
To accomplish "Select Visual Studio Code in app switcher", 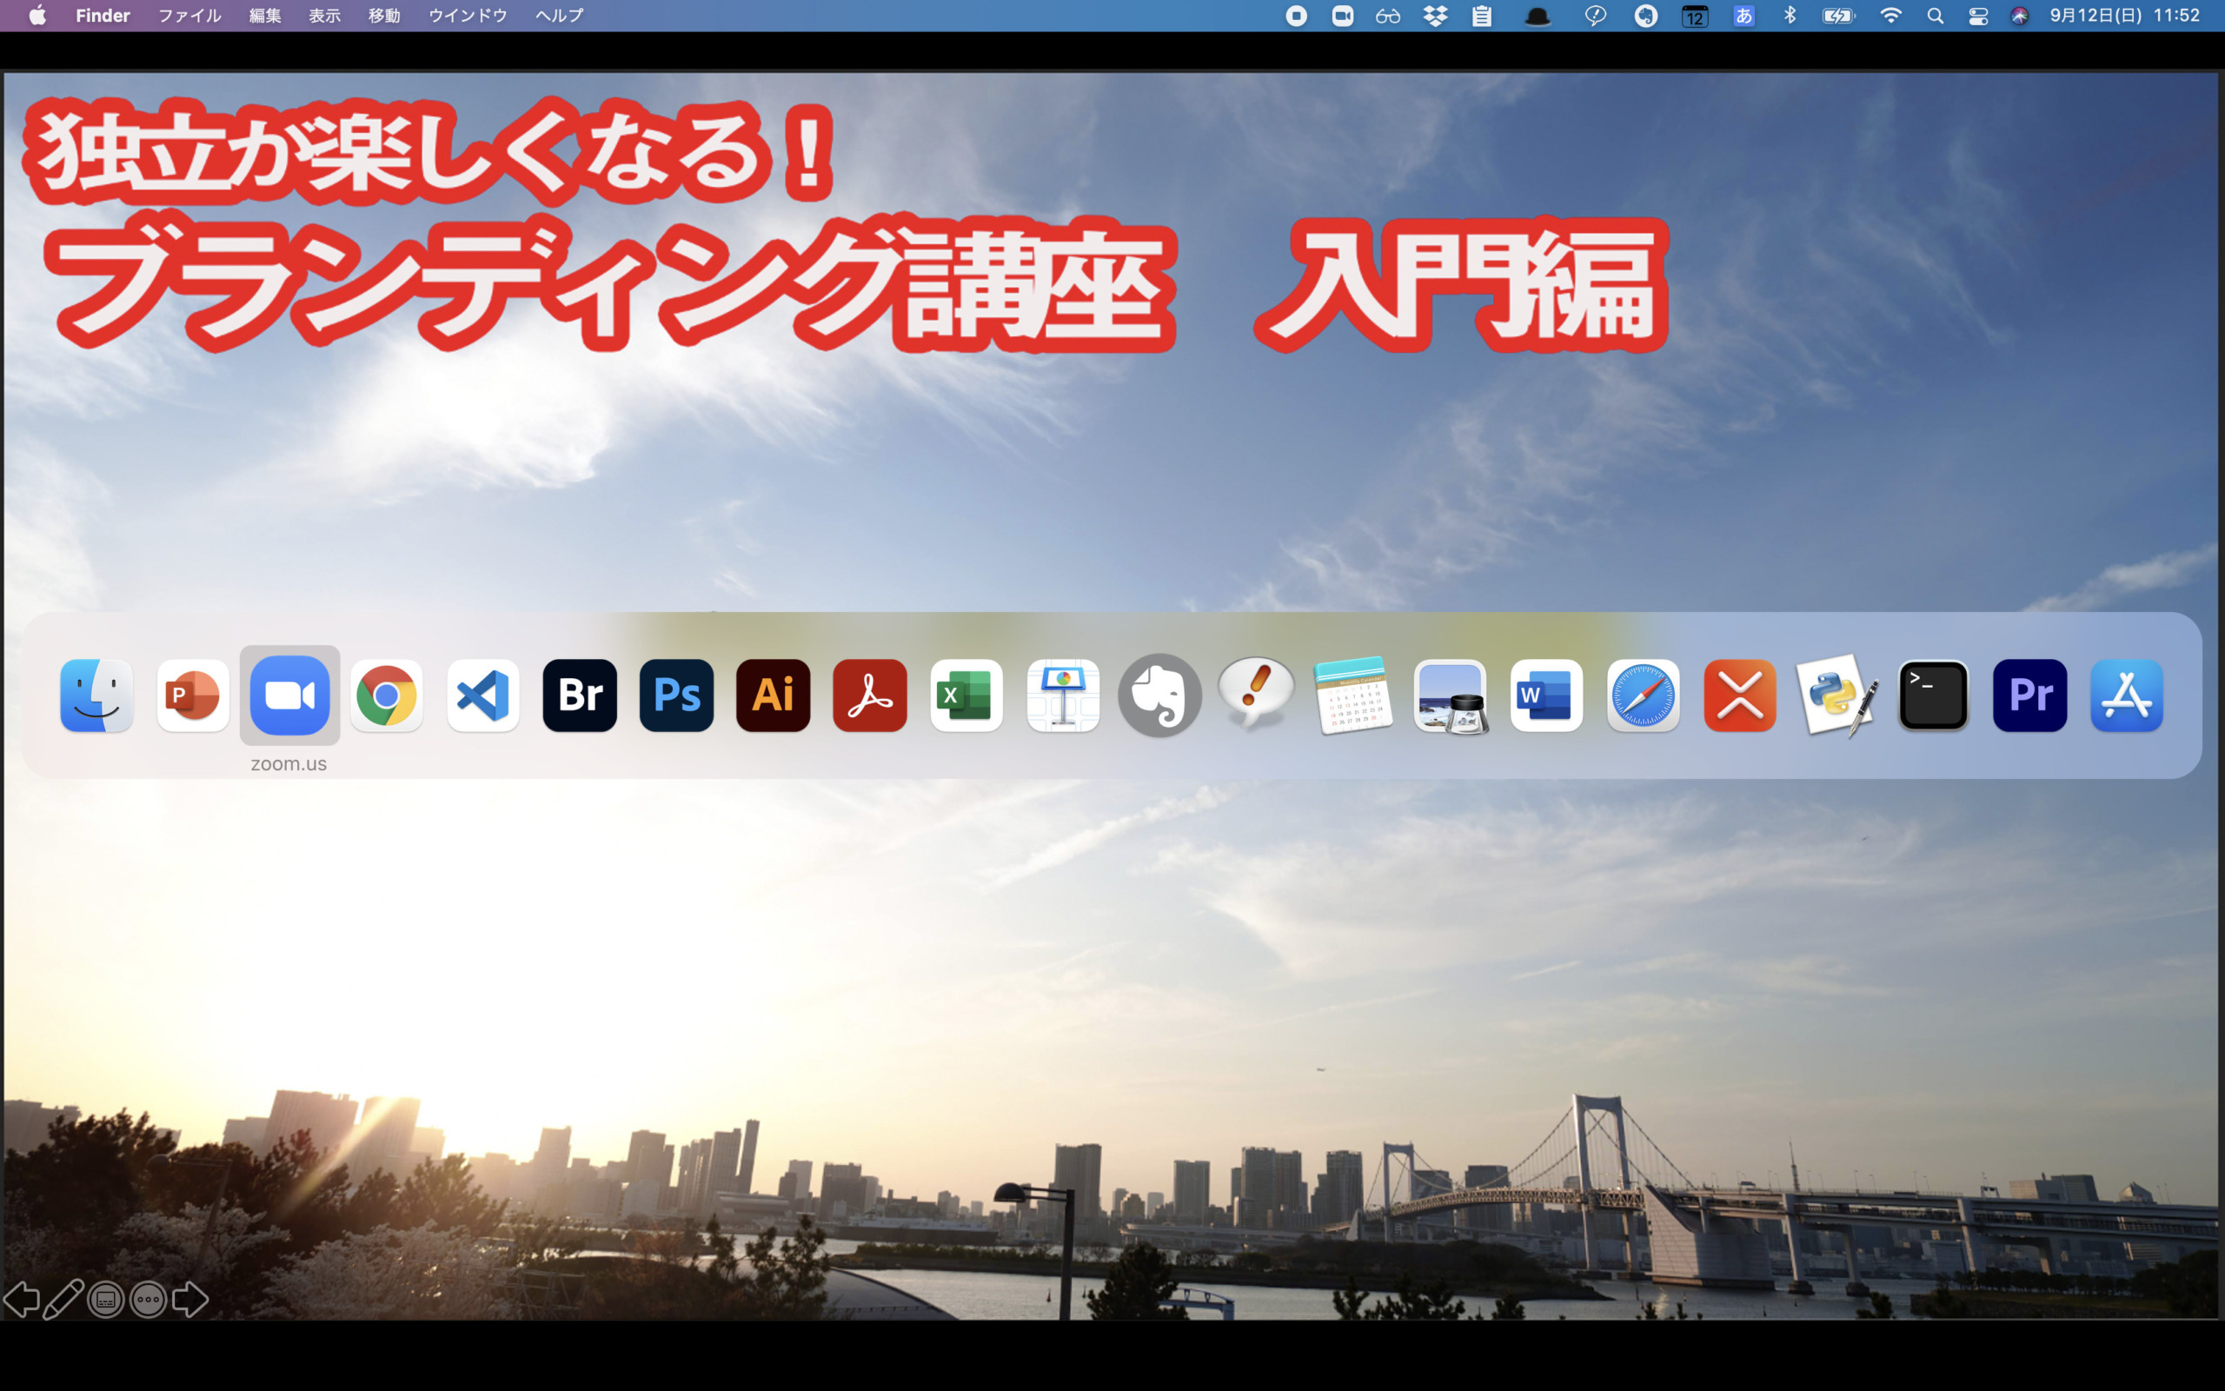I will pos(482,695).
